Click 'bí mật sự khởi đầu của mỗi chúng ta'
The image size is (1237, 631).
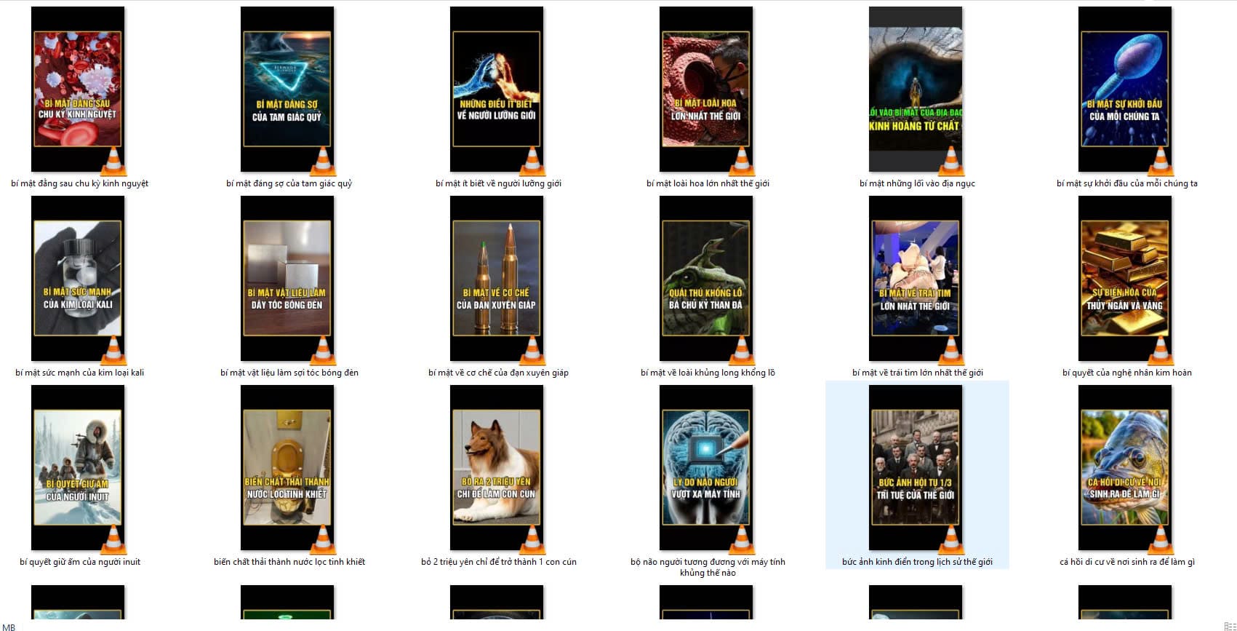pyautogui.click(x=1126, y=183)
